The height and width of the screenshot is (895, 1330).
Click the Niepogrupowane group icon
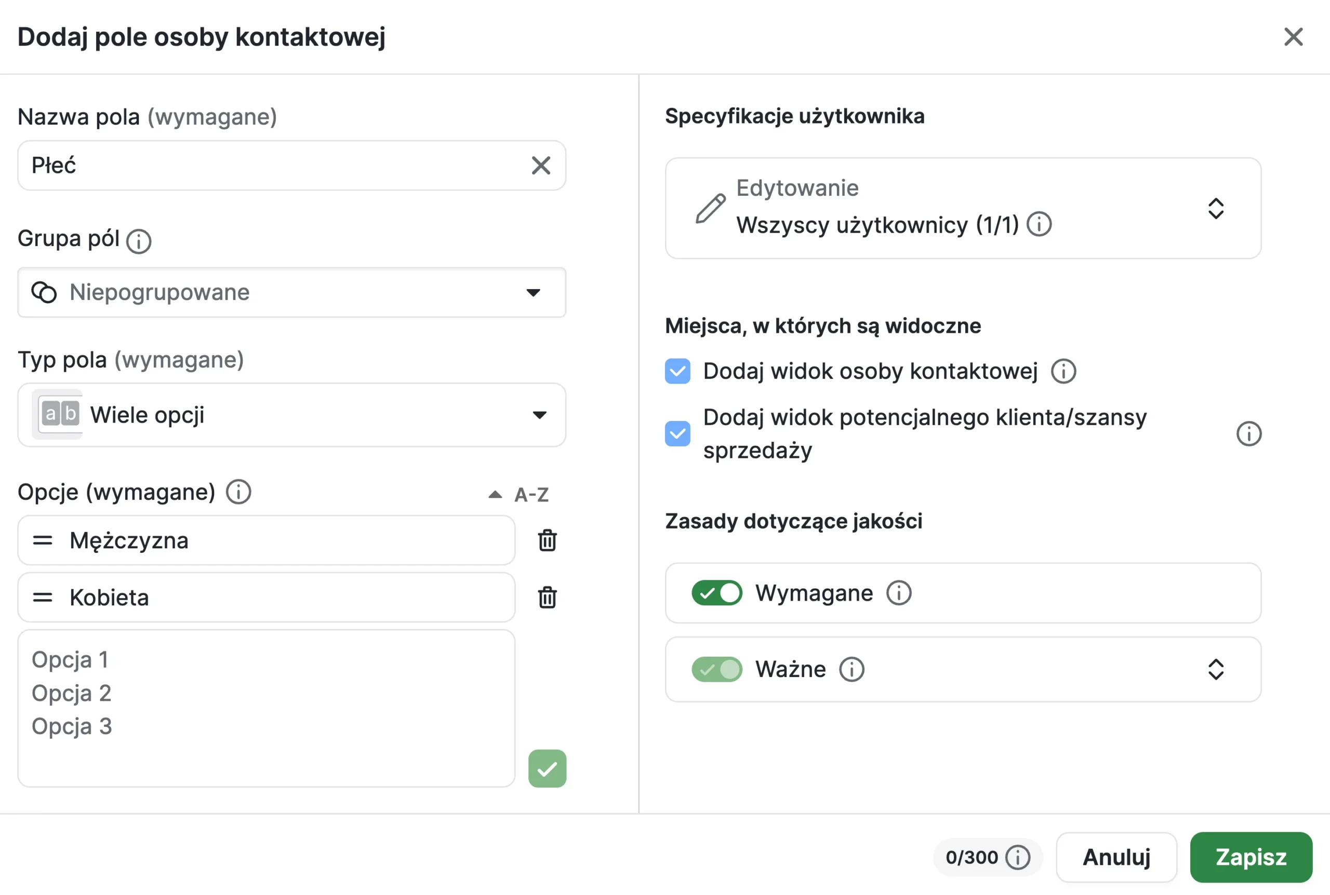44,292
